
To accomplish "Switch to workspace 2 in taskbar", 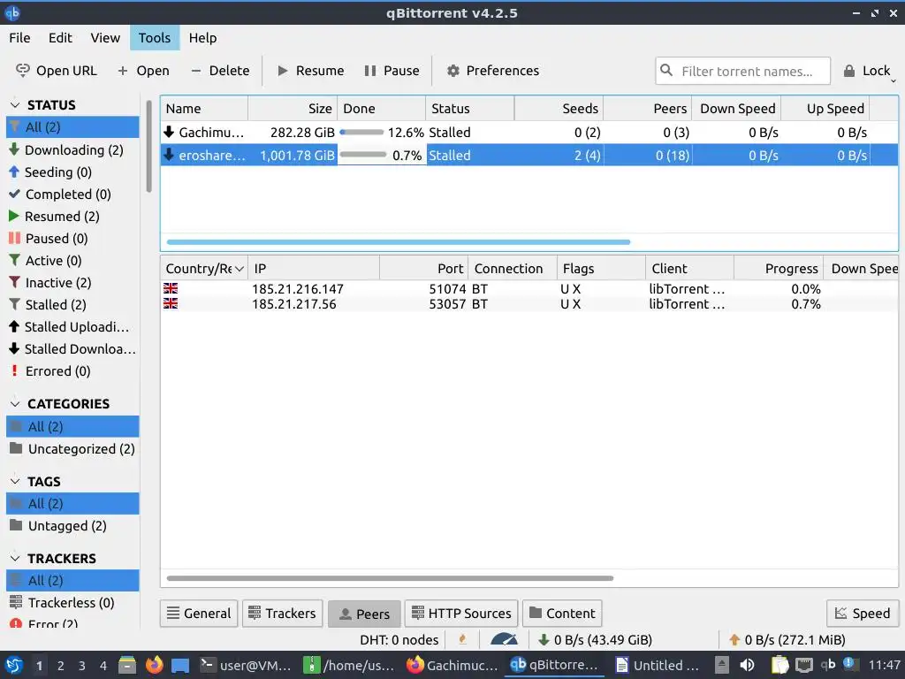I will (x=61, y=666).
